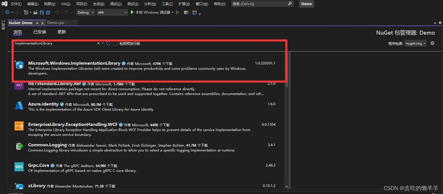The height and width of the screenshot is (194, 443).
Task: Select the 已安装 tab
Action: coord(40,32)
